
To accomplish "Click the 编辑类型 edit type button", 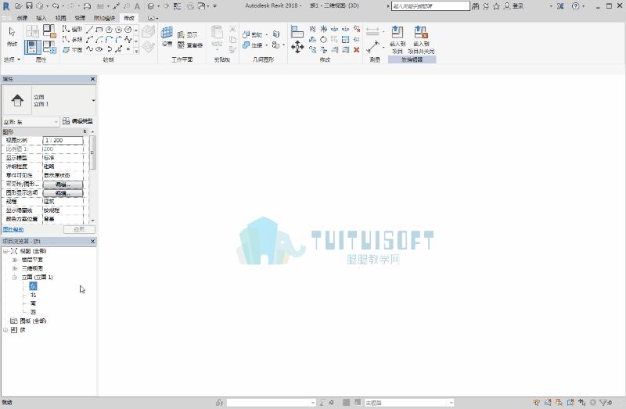I will click(x=77, y=121).
